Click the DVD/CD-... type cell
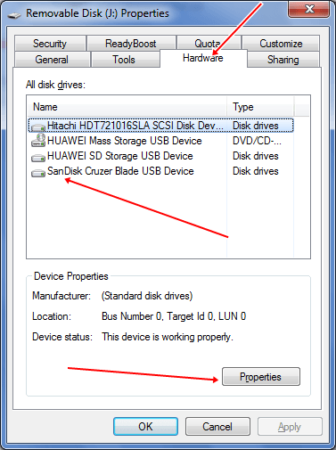This screenshot has height=450, width=336. [257, 141]
